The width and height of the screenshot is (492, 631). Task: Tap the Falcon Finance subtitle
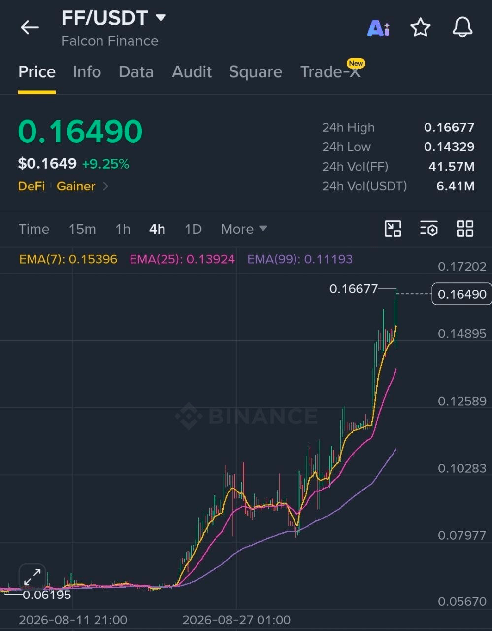click(110, 41)
